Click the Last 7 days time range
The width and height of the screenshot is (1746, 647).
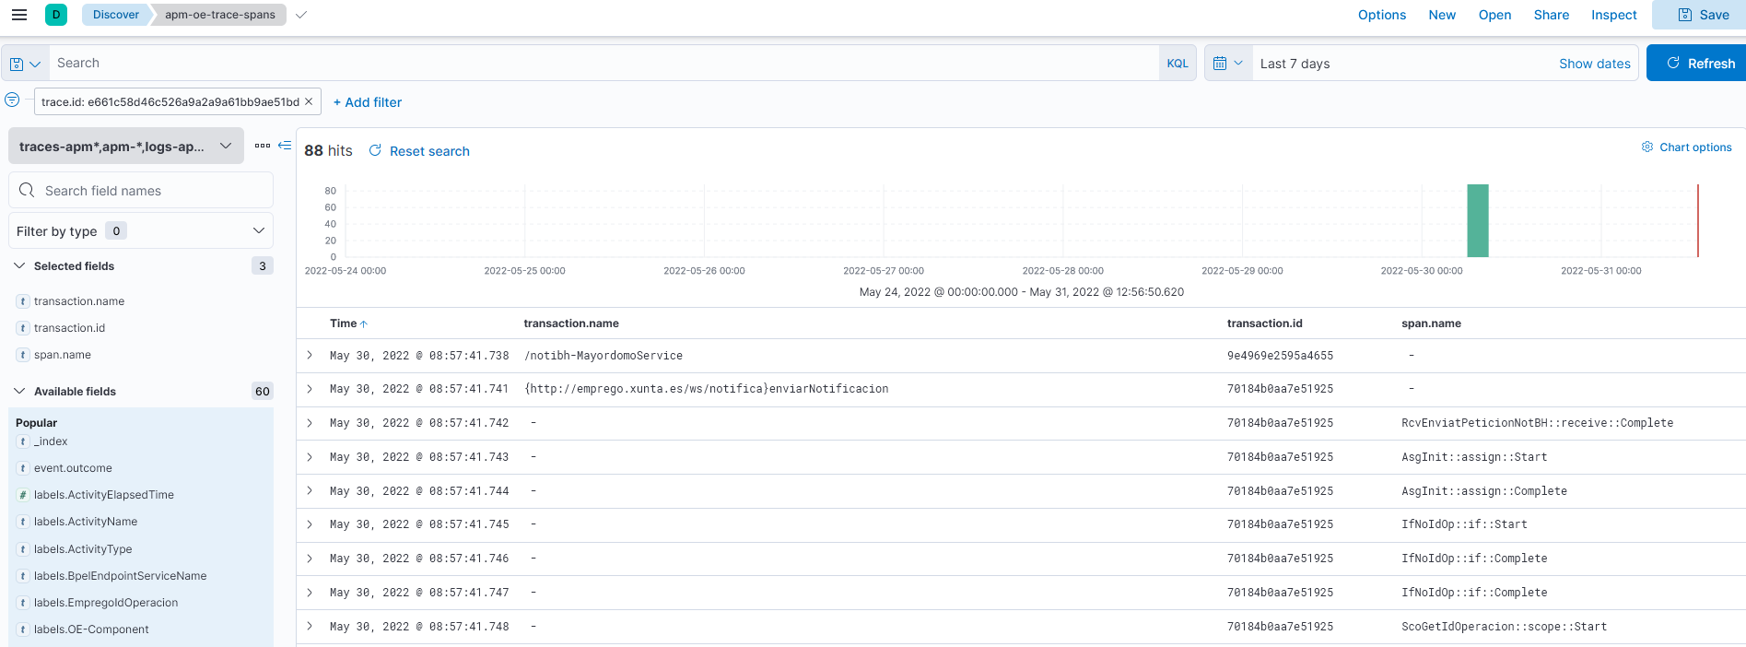1295,64
